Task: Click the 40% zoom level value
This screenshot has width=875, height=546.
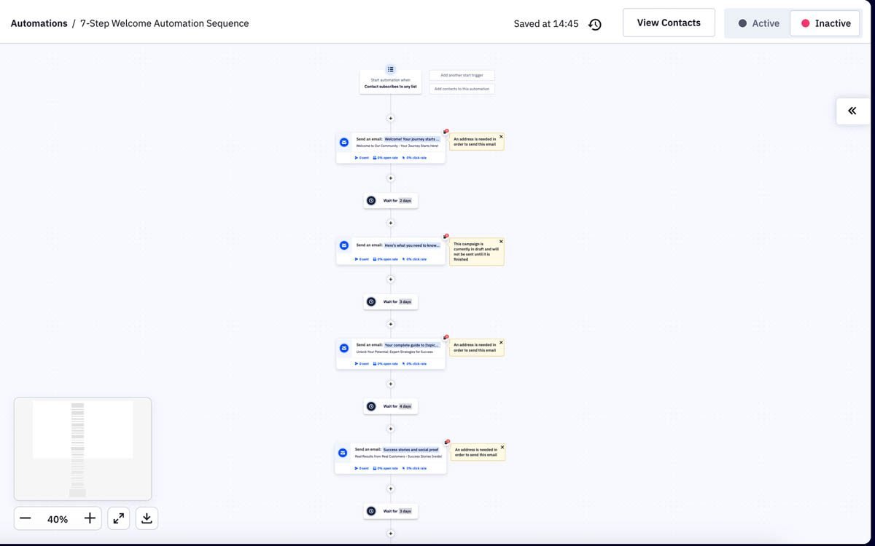Action: (58, 519)
